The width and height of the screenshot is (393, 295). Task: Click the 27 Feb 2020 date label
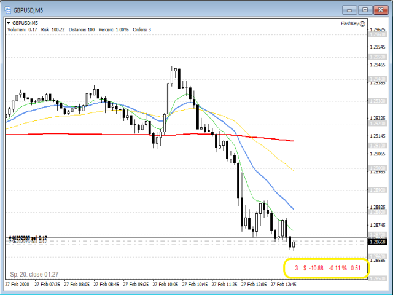17,285
